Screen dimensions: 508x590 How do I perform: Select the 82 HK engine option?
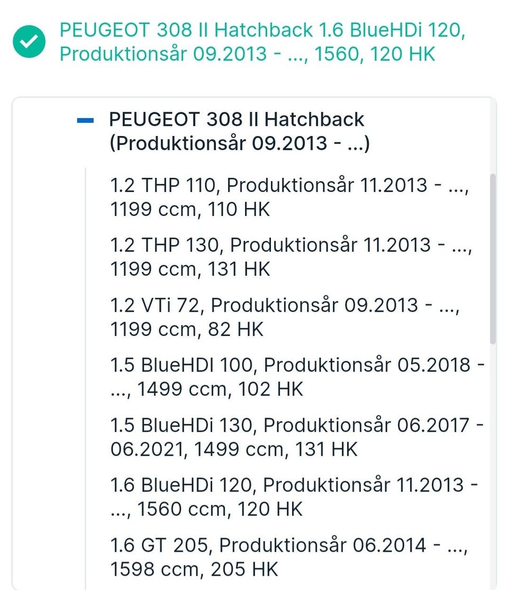[187, 330]
